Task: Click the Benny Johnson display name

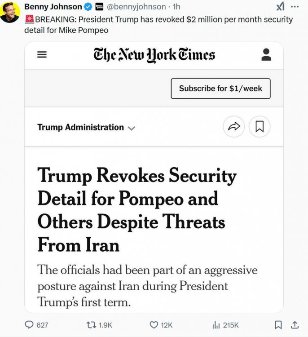Action: (53, 7)
